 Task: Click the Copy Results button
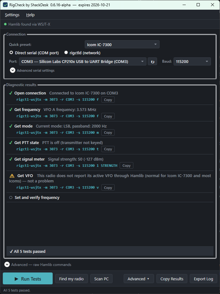[x=172, y=279]
